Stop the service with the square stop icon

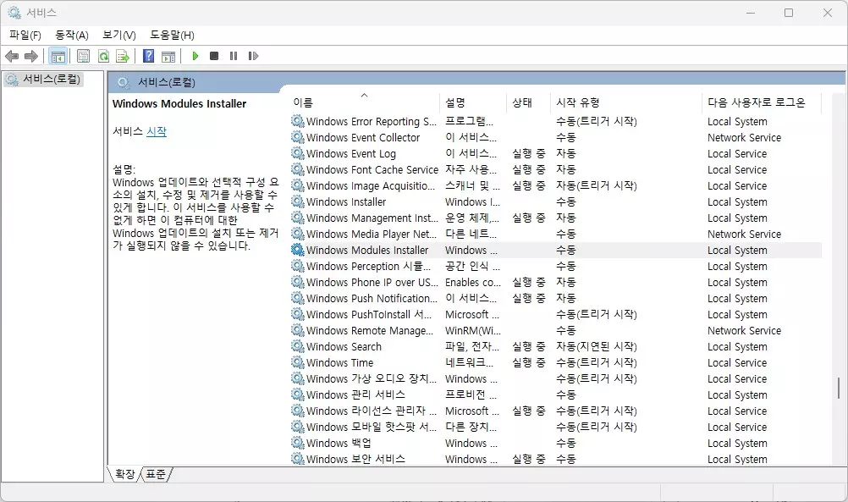coord(214,56)
